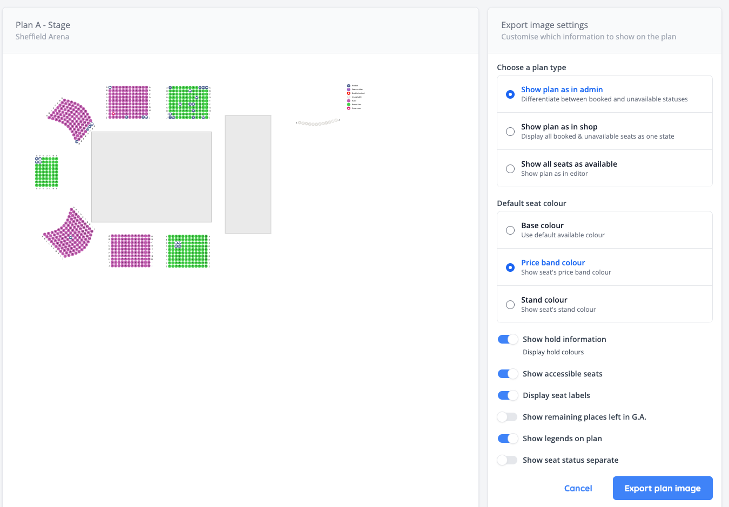Click the Booked legend icon
729x507 pixels.
pyautogui.click(x=349, y=86)
